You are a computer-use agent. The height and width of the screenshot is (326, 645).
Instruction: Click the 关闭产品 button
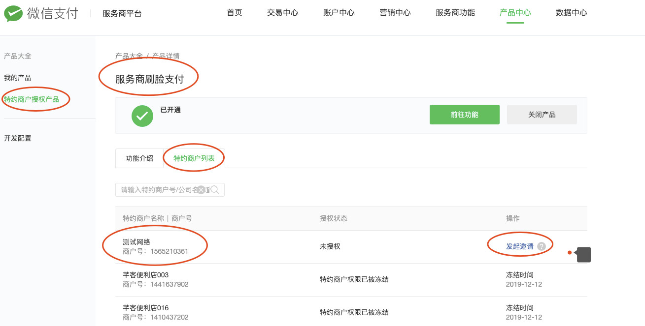pyautogui.click(x=542, y=115)
